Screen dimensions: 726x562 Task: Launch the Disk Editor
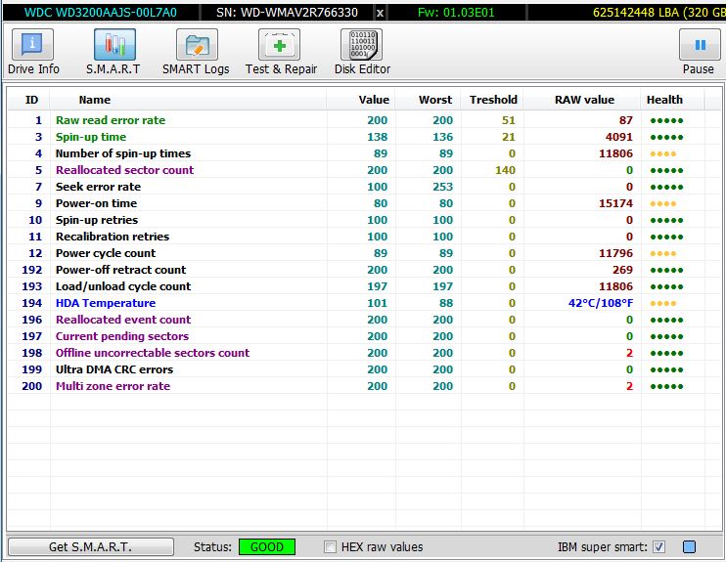(x=362, y=52)
